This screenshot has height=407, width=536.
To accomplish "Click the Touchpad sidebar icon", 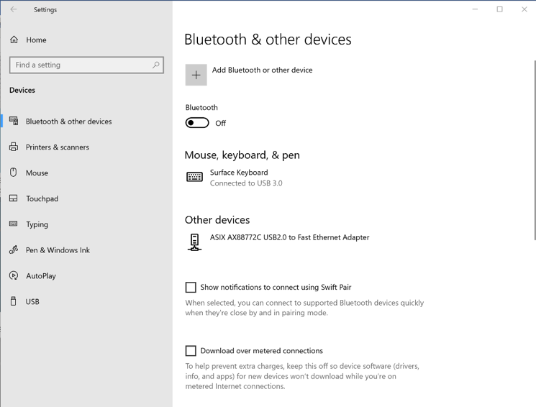I will point(14,198).
